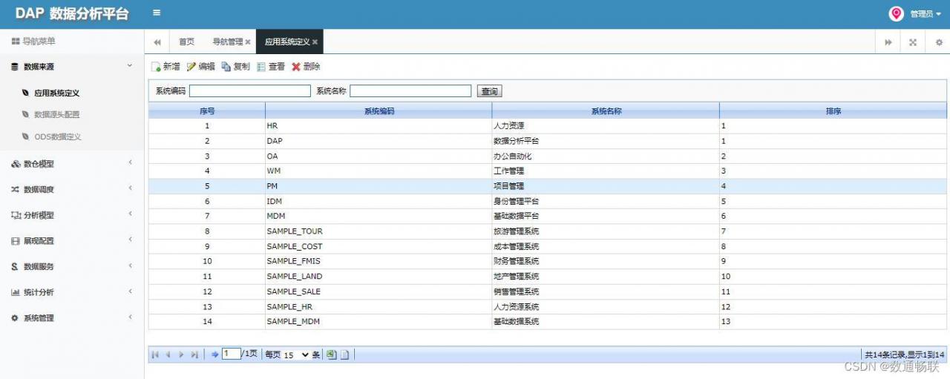Select the IDM row cell
This screenshot has width=950, height=379.
[379, 201]
